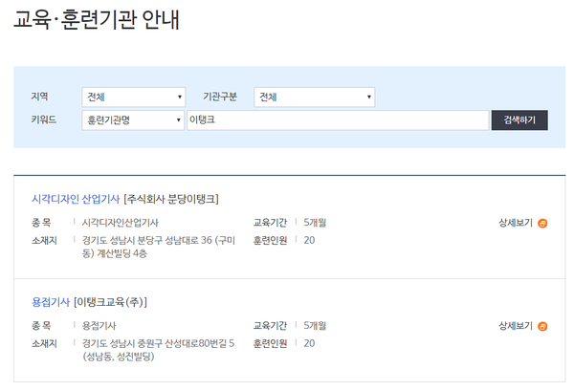
Task: Open the 지역 dropdown set to 전체
Action: [x=134, y=97]
